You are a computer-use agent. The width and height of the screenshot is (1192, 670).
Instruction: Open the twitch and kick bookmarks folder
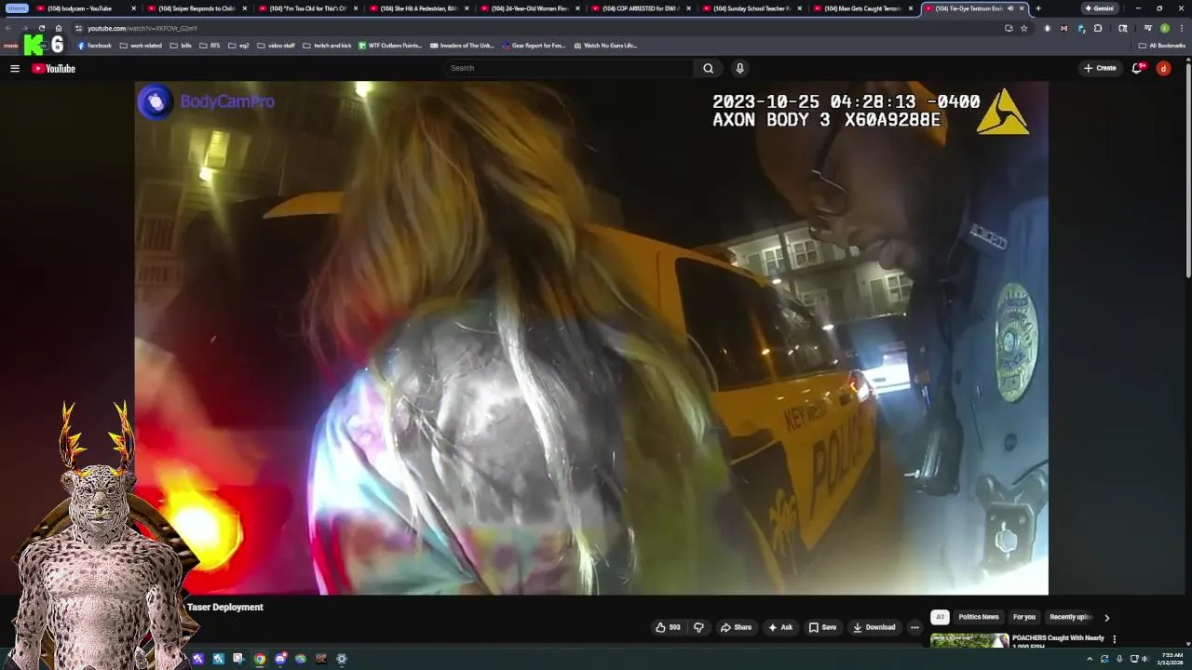328,46
